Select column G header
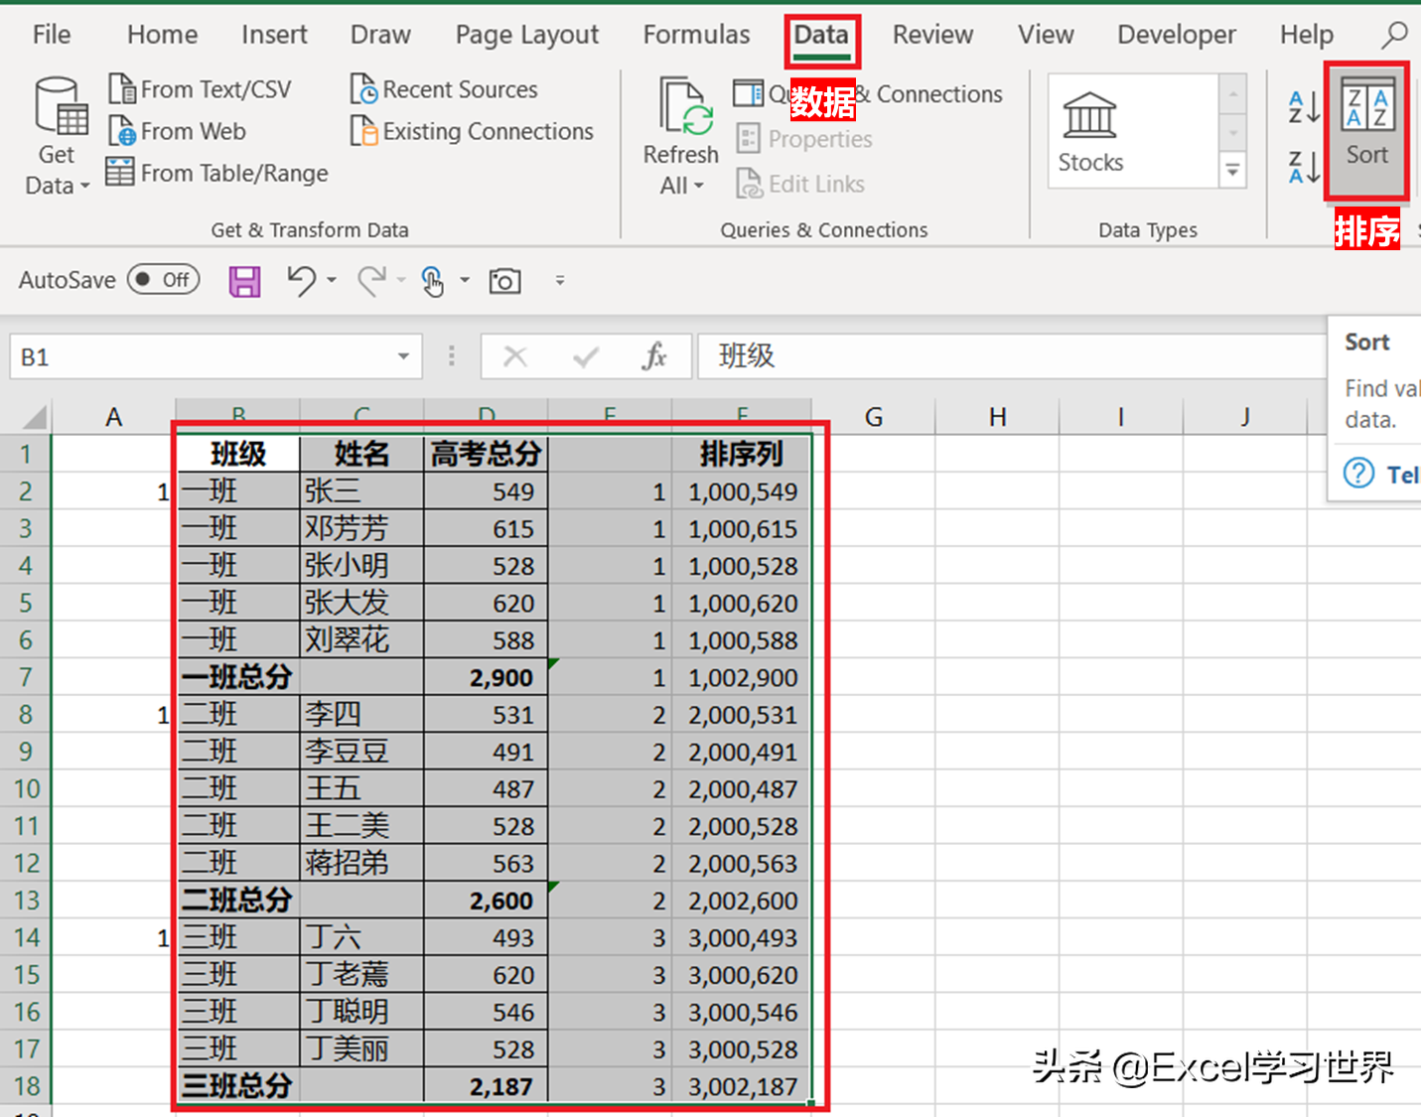Image resolution: width=1425 pixels, height=1117 pixels. coord(874,417)
